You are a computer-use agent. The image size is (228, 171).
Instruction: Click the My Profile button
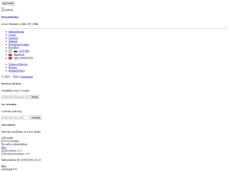[x=8, y=3]
